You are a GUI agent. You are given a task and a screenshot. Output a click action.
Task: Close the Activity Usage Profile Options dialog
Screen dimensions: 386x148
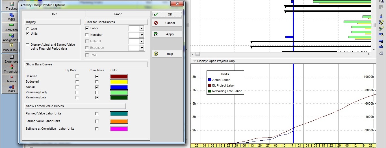177,4
